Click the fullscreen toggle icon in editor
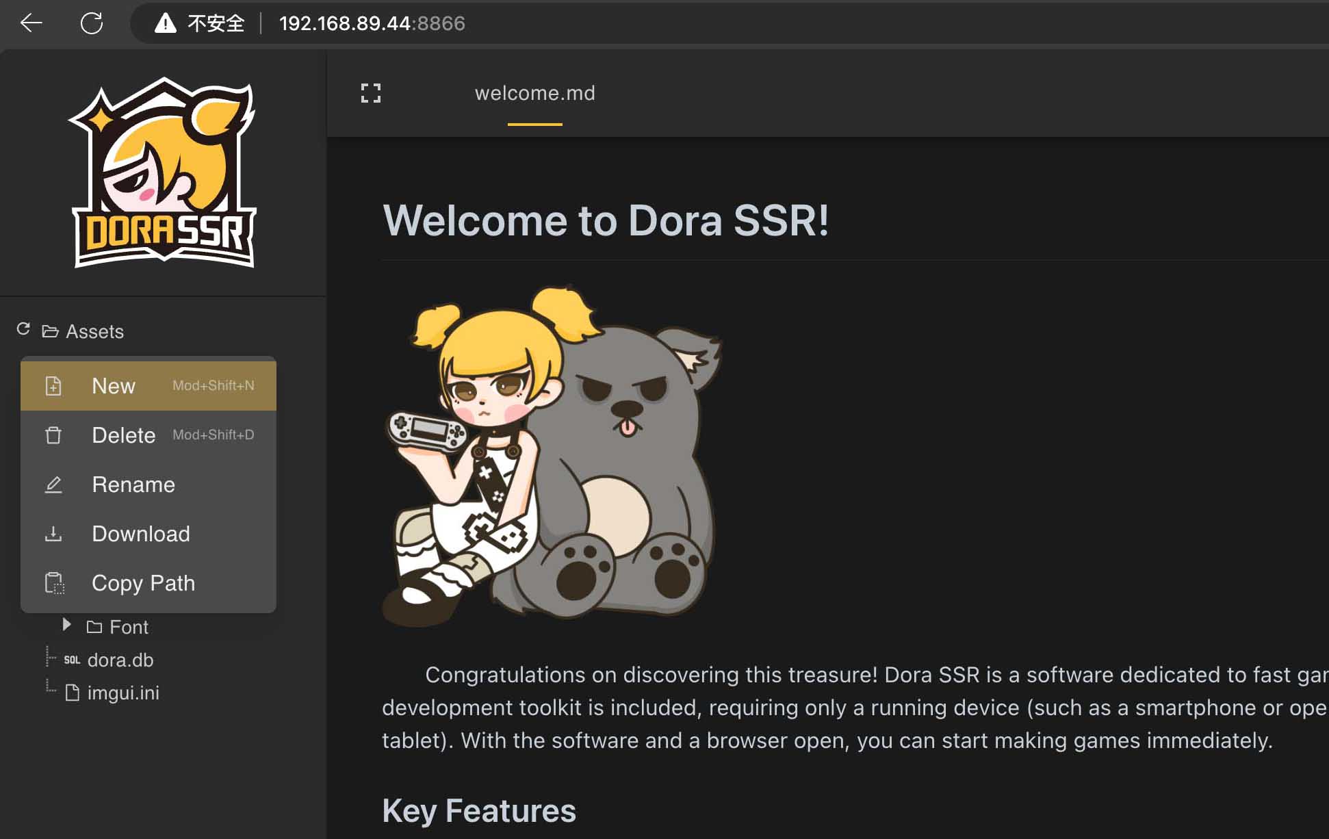Image resolution: width=1329 pixels, height=839 pixels. click(x=371, y=93)
